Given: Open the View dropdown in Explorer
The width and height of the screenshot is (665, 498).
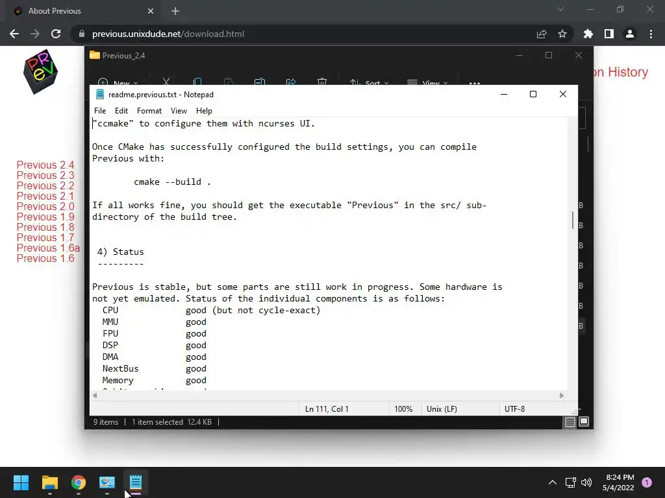Looking at the screenshot, I should (x=427, y=82).
